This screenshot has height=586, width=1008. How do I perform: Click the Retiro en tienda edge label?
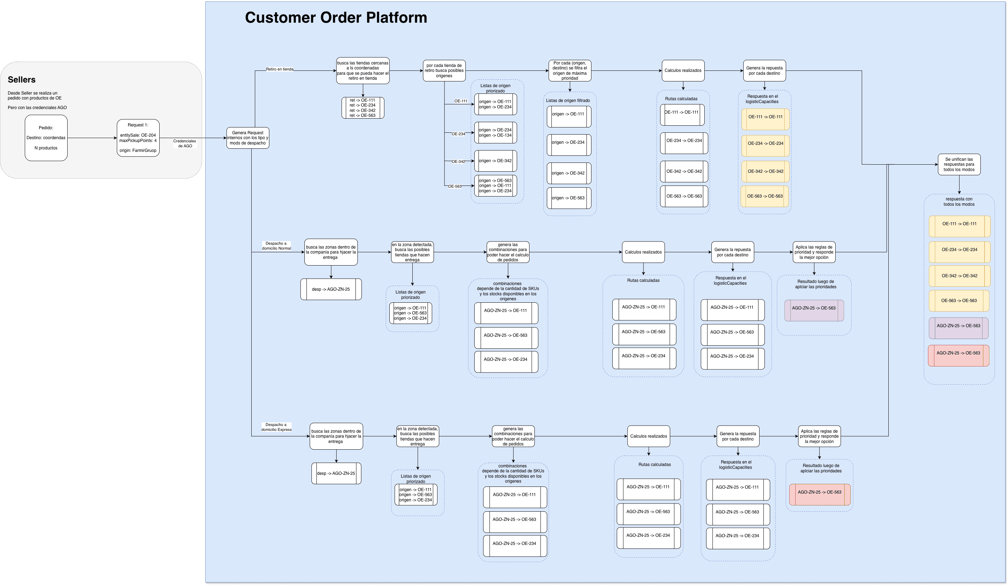pyautogui.click(x=280, y=69)
